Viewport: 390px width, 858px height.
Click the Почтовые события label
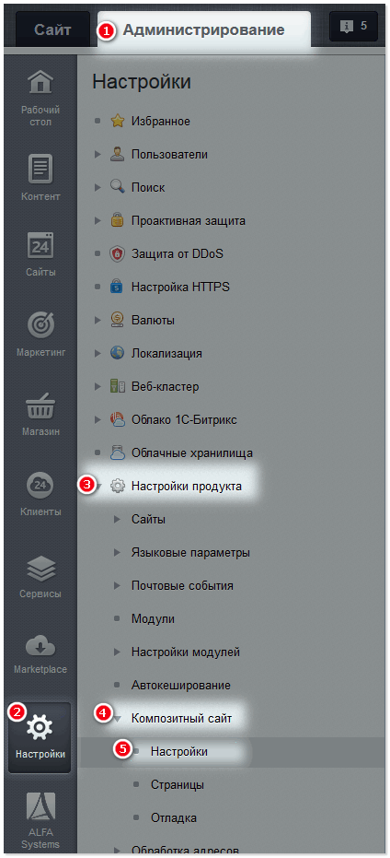(x=182, y=585)
